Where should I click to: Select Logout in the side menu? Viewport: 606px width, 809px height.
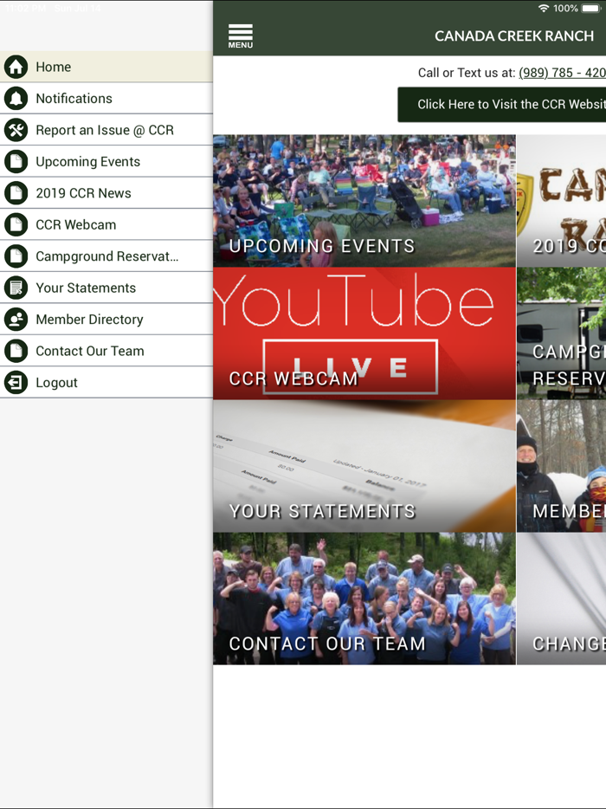tap(106, 382)
